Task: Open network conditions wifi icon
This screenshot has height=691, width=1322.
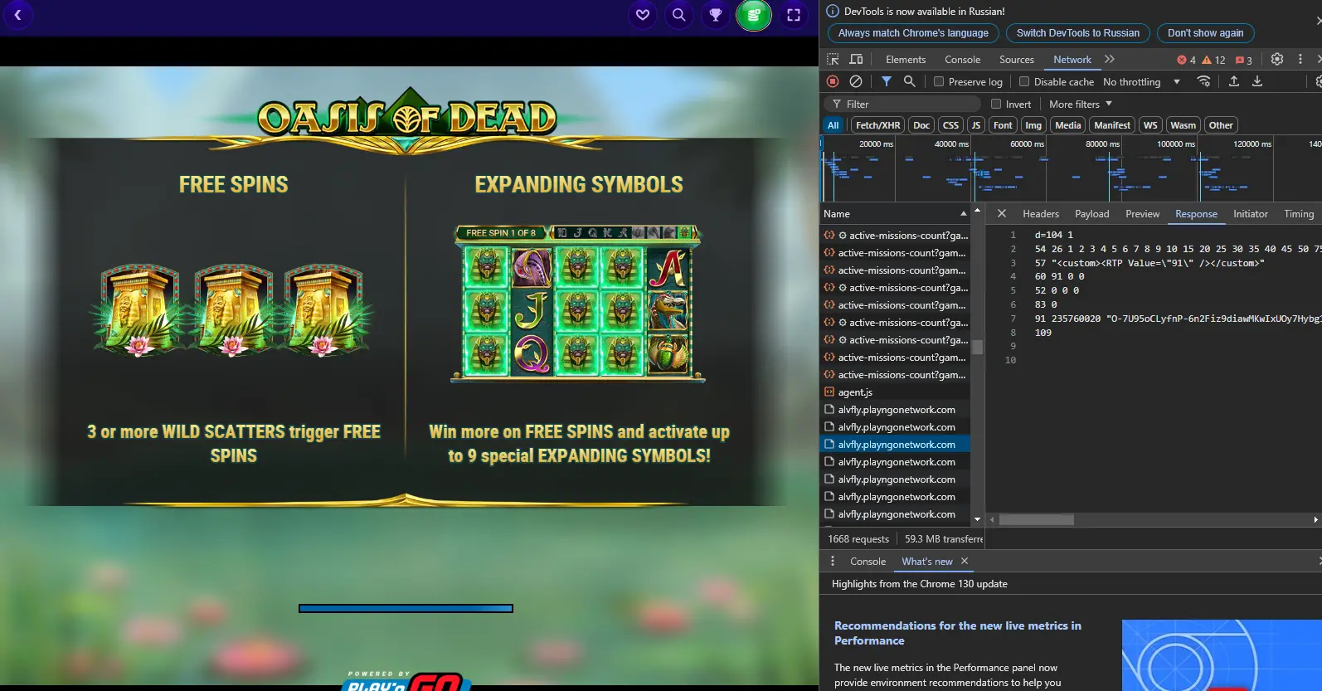Action: 1203,81
